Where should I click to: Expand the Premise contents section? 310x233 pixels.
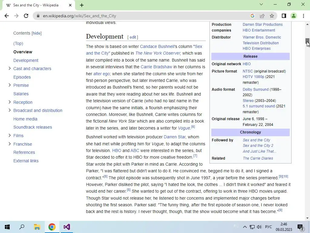9,85
